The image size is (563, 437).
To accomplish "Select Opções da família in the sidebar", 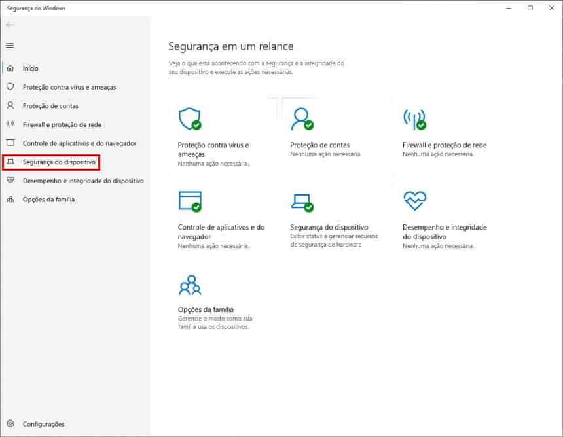I will click(48, 199).
